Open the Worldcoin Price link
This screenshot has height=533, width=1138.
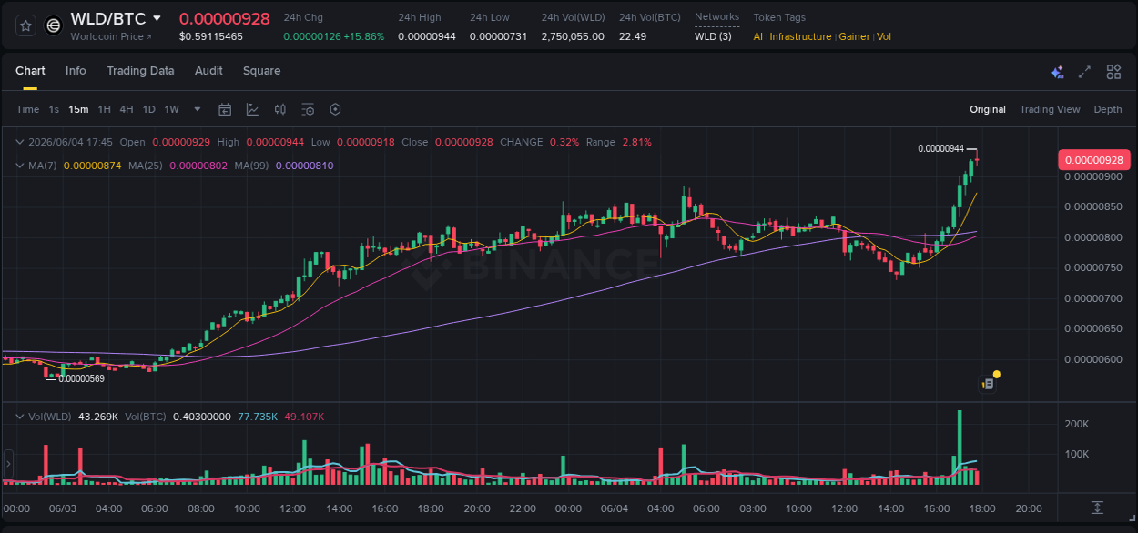pyautogui.click(x=111, y=36)
